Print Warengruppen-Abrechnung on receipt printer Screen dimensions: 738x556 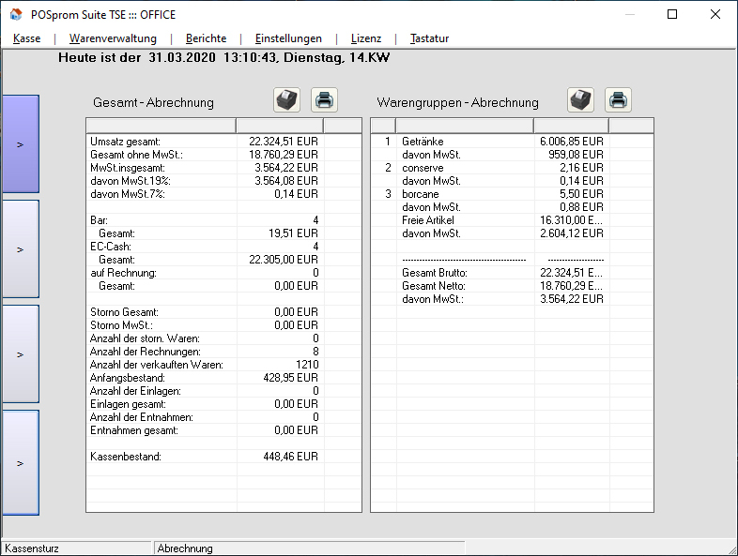pos(580,100)
